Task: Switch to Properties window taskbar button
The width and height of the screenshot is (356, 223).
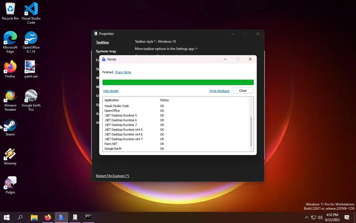Action: (75, 217)
